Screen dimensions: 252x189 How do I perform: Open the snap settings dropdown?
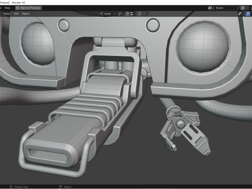tap(133, 14)
